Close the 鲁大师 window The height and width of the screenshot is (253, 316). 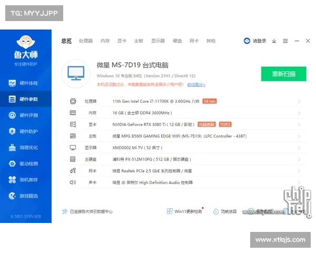tap(308, 41)
